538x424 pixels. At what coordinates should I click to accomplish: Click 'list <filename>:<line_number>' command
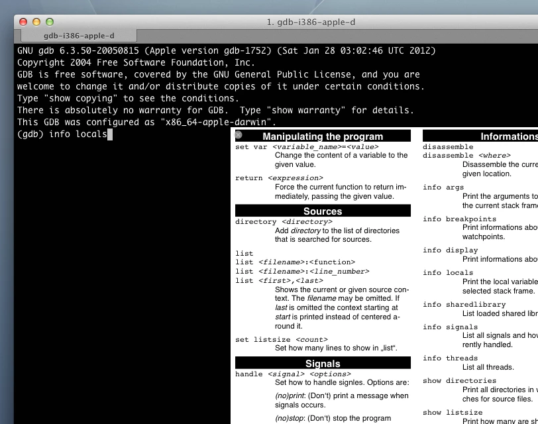coord(302,272)
